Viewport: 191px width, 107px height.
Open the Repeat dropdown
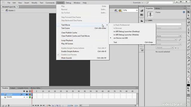point(172,48)
